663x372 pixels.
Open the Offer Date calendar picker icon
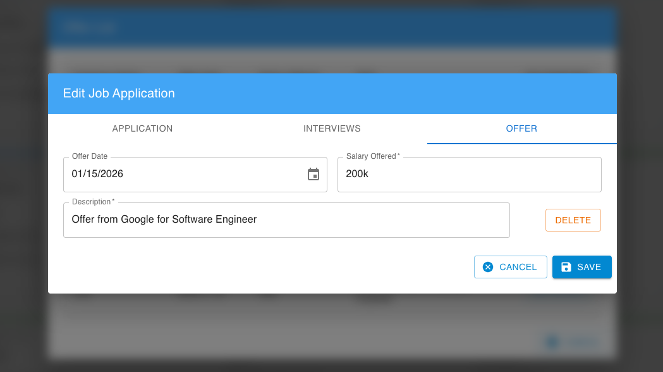click(313, 175)
